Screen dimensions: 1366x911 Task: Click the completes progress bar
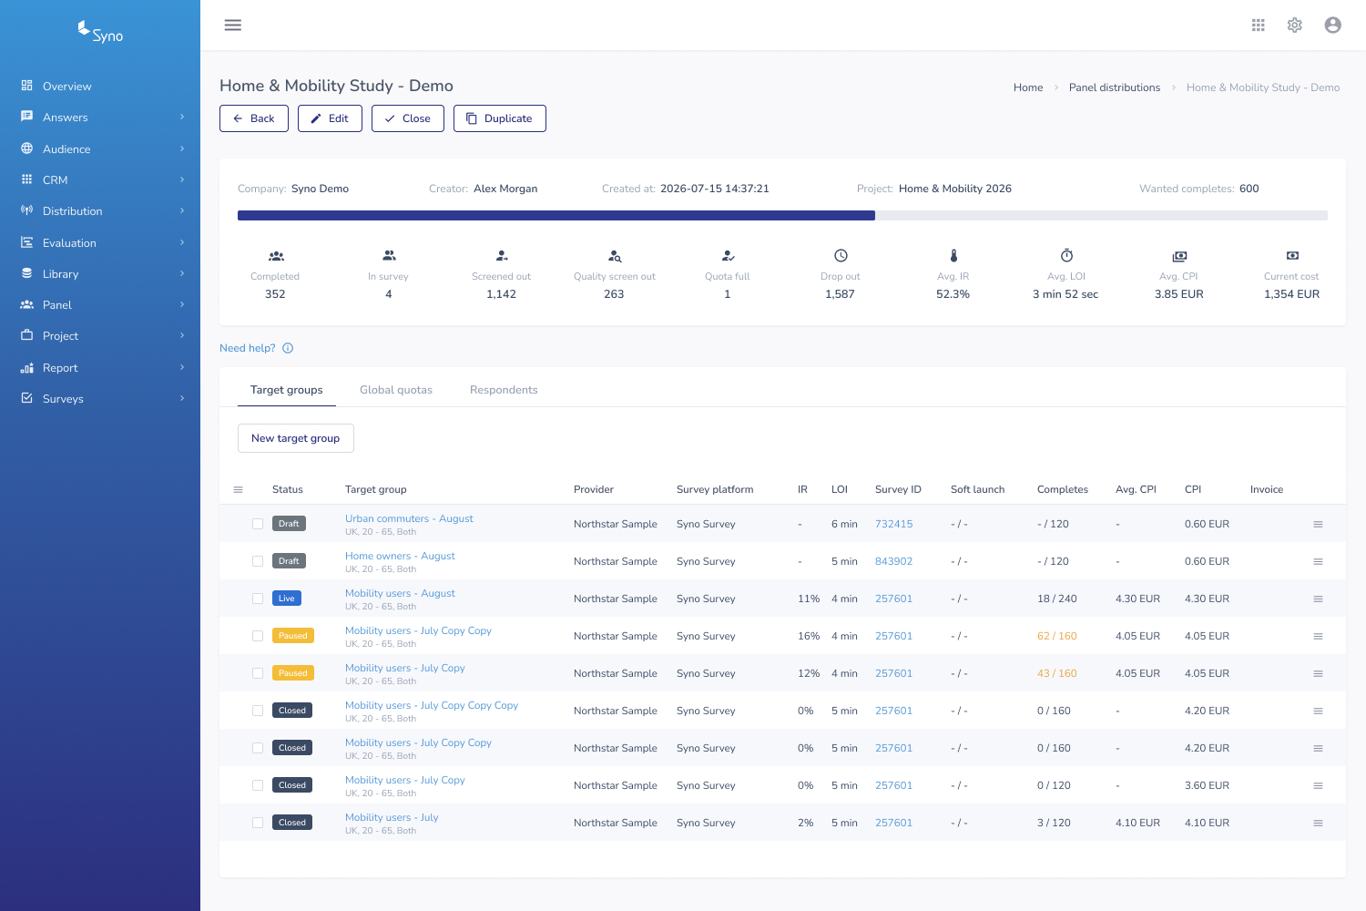tap(782, 216)
